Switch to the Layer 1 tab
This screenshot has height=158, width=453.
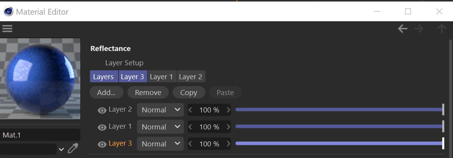click(x=161, y=76)
